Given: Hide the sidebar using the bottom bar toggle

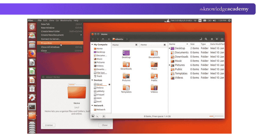Looking at the screenshot, I should point(104,116).
